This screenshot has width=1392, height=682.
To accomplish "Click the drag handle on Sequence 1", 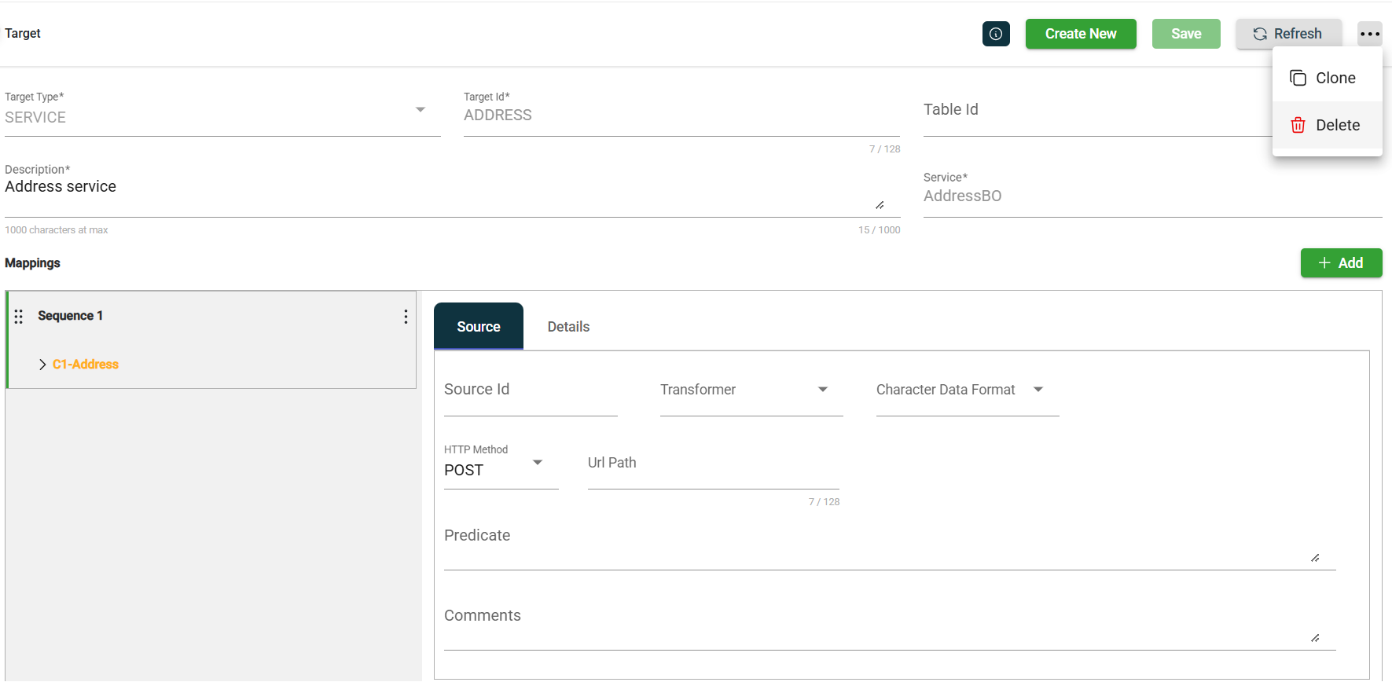I will tap(19, 316).
